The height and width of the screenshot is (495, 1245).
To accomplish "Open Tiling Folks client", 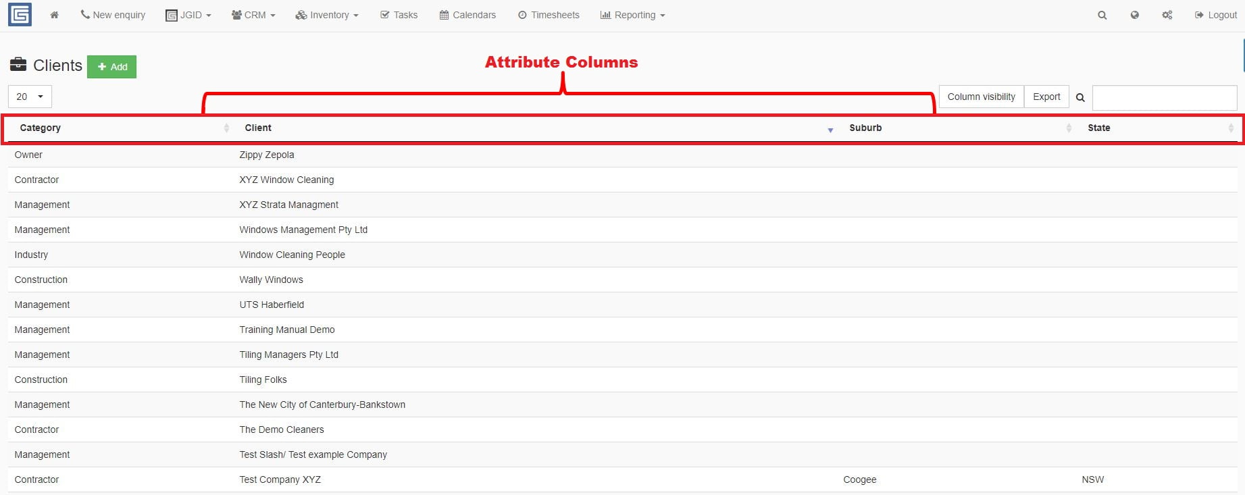I will (263, 380).
